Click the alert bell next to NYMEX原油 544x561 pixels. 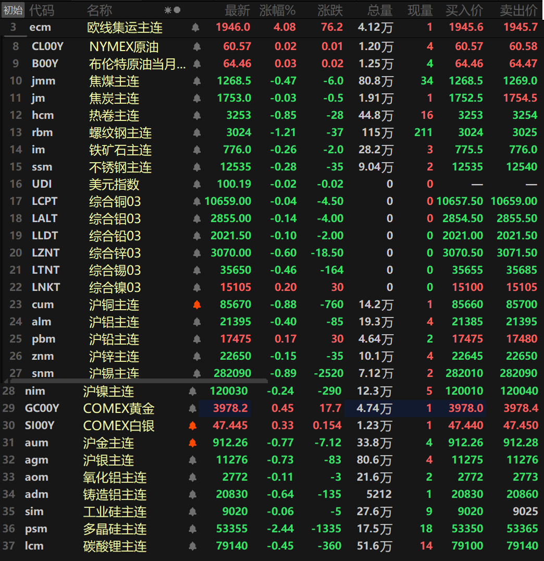[x=197, y=47]
